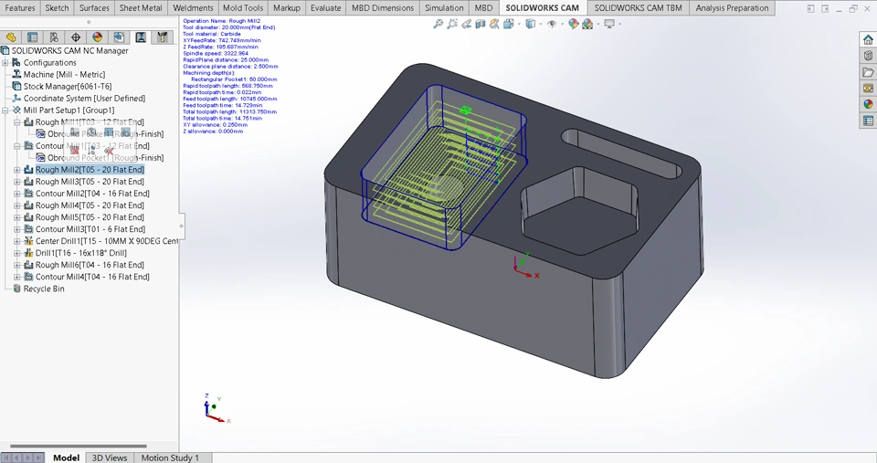The image size is (877, 463).
Task: Click the Zoom to Fit magnifier icon
Action: 438,24
